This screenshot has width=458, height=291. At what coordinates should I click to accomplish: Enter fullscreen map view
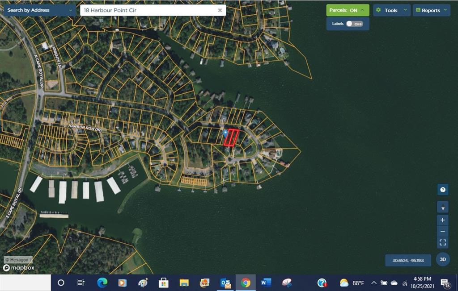[x=442, y=243]
